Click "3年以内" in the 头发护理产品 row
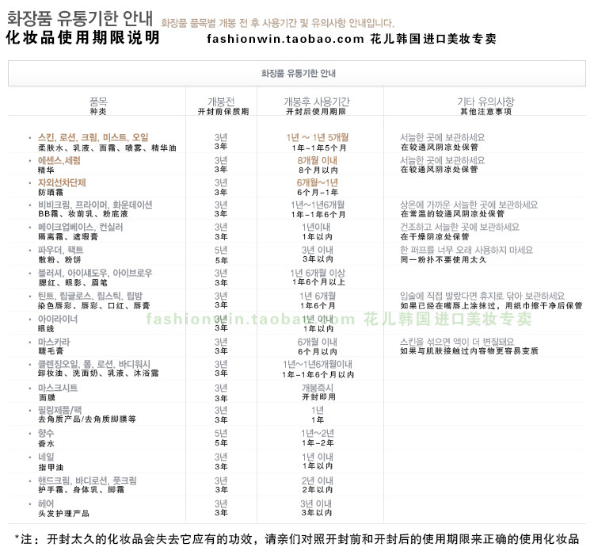Screen dimensions: 594x555 point(317,512)
